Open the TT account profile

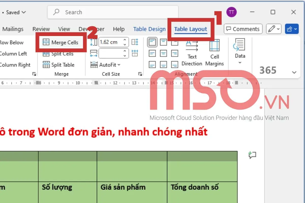tap(231, 12)
